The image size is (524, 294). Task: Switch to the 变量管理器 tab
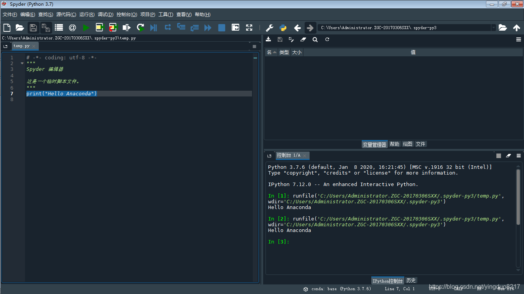374,144
